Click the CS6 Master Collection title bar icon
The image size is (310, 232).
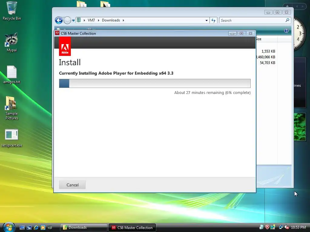click(x=57, y=33)
